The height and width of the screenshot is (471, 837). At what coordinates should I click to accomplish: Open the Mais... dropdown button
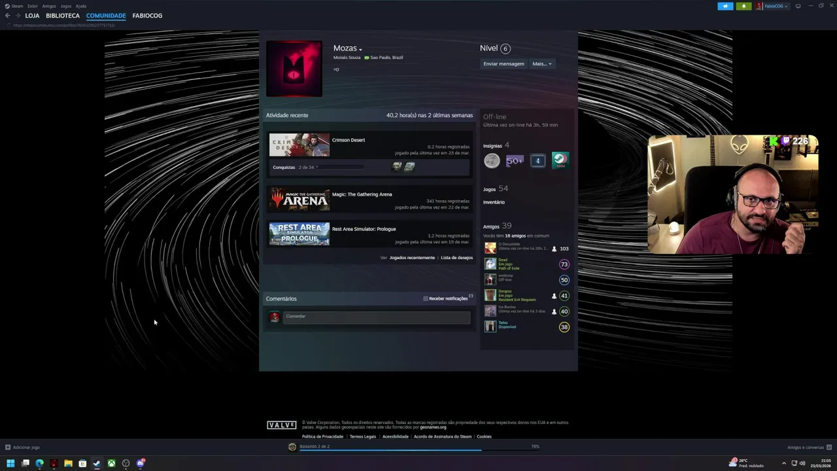tap(542, 63)
